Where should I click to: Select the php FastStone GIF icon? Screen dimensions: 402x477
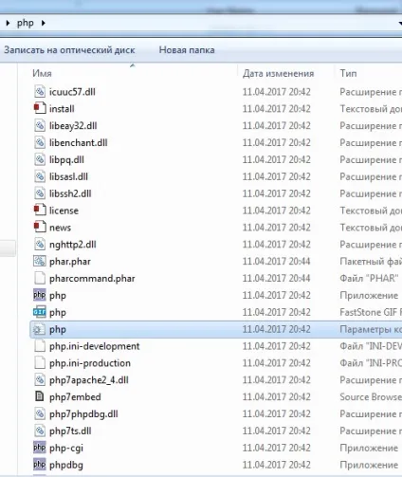40,312
